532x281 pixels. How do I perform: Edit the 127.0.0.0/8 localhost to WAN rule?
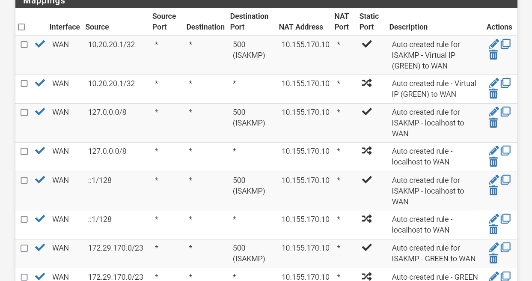pyautogui.click(x=494, y=151)
